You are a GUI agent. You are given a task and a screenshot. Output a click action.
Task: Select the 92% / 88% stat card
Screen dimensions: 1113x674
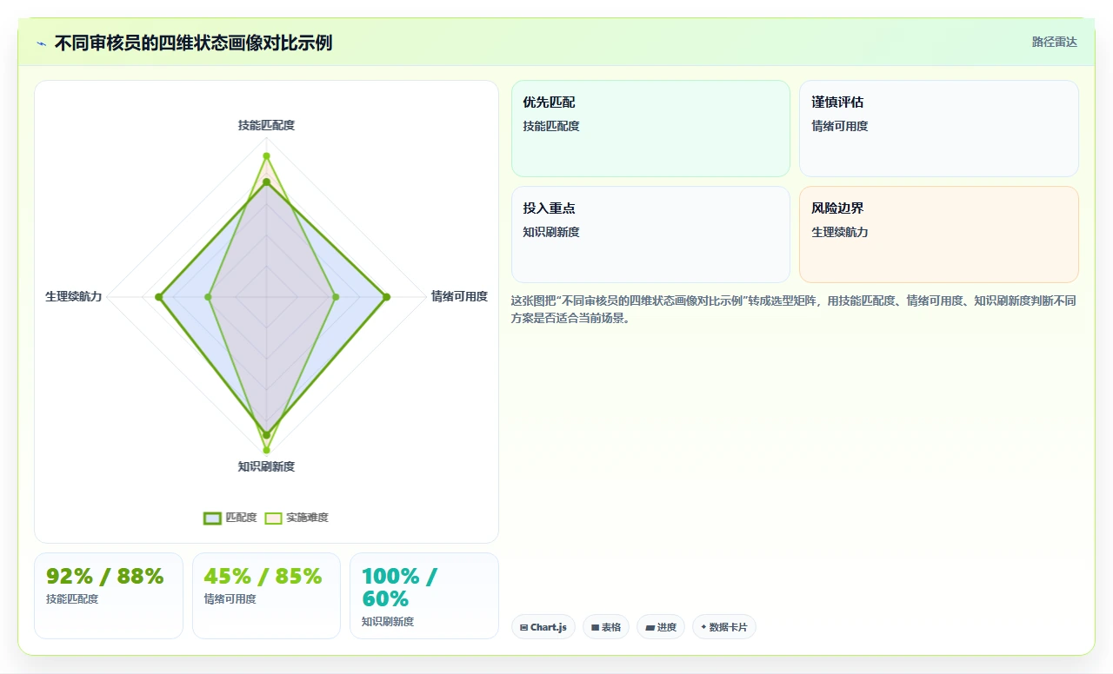[x=109, y=596]
